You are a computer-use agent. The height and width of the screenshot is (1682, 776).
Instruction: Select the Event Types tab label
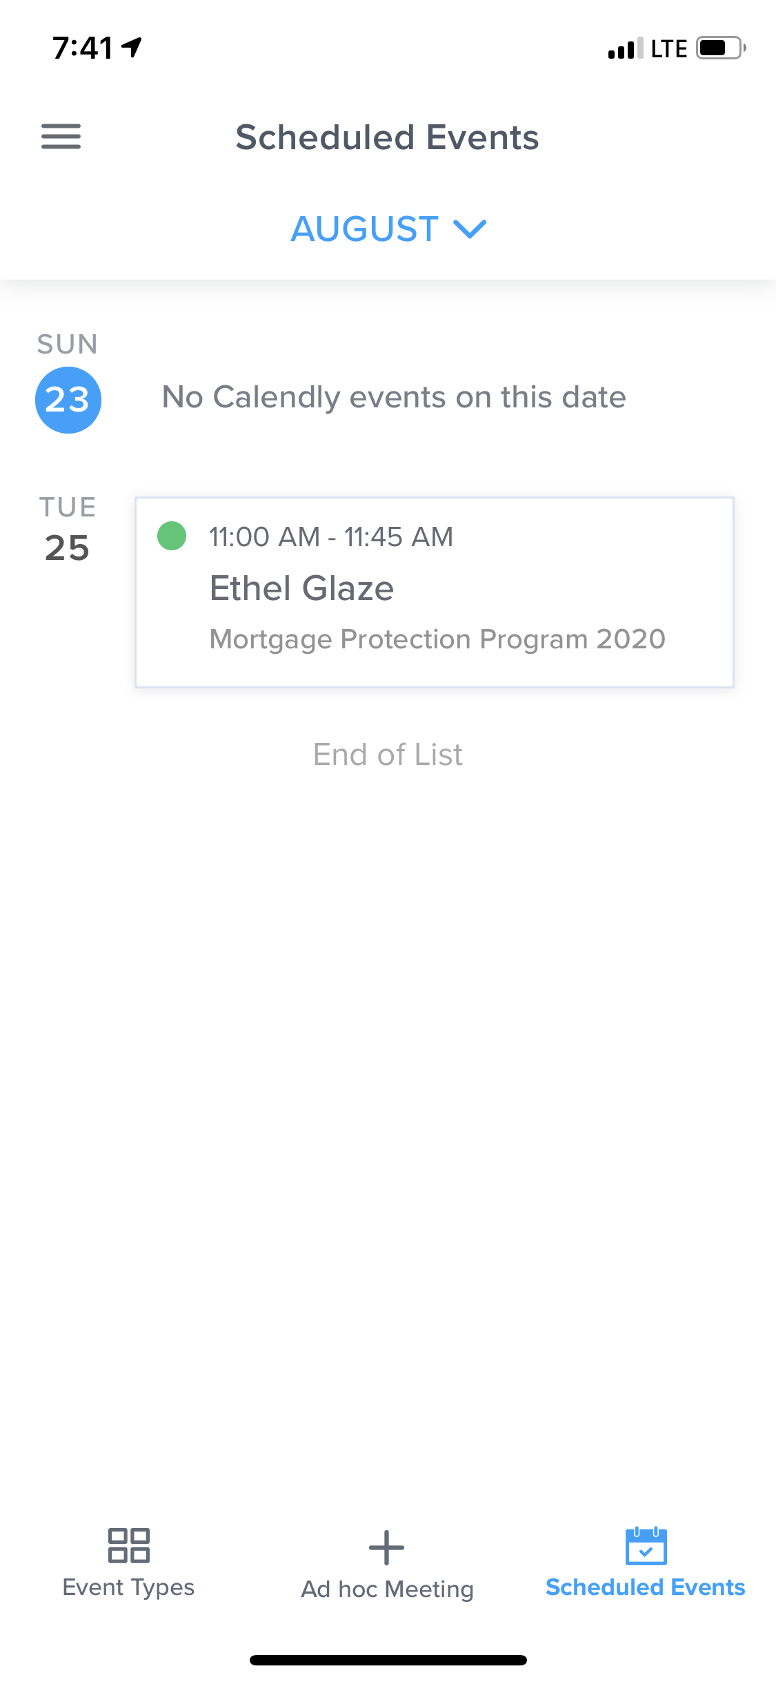click(x=128, y=1587)
